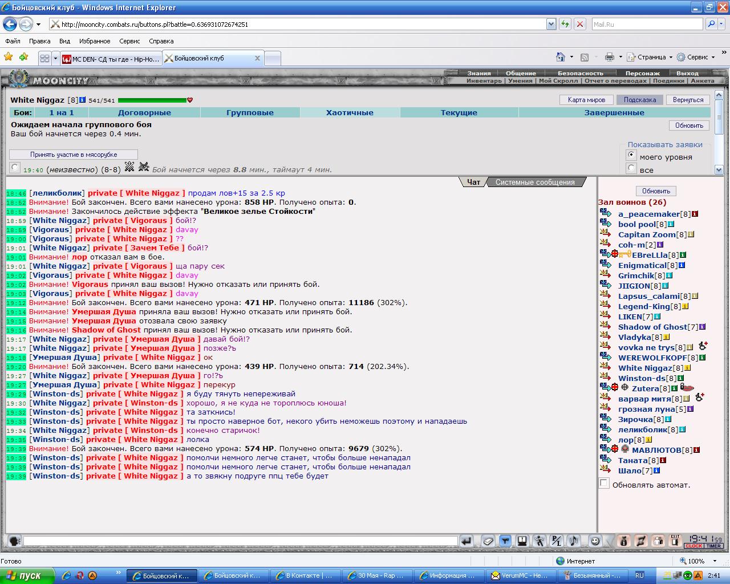Click the private message icon for Winston-ds
This screenshot has height=584, width=730.
coord(606,378)
